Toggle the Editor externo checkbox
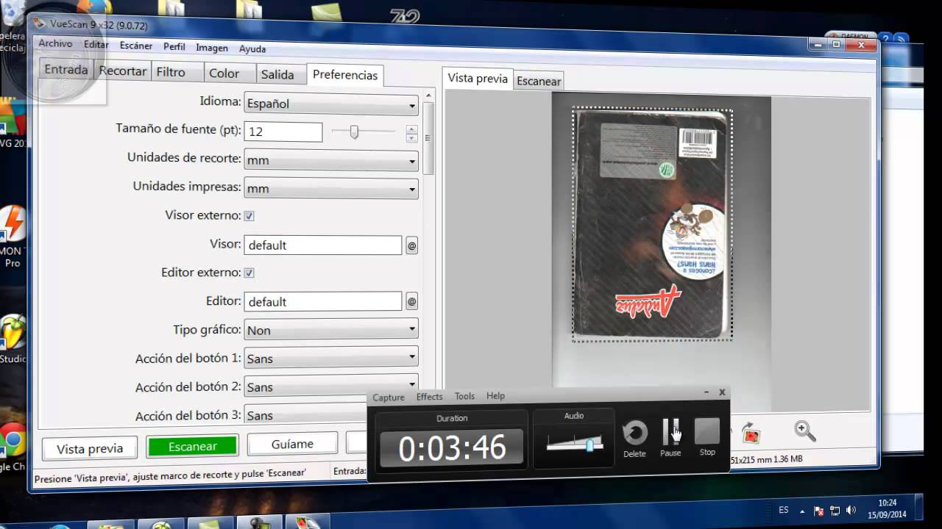 click(249, 273)
